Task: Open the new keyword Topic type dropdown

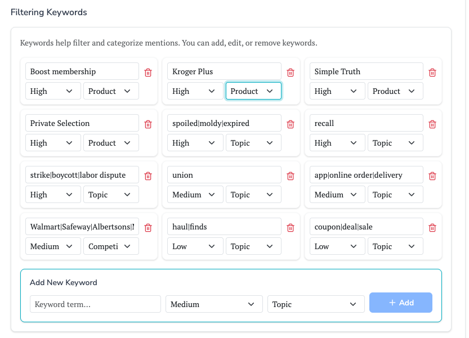Action: click(315, 304)
